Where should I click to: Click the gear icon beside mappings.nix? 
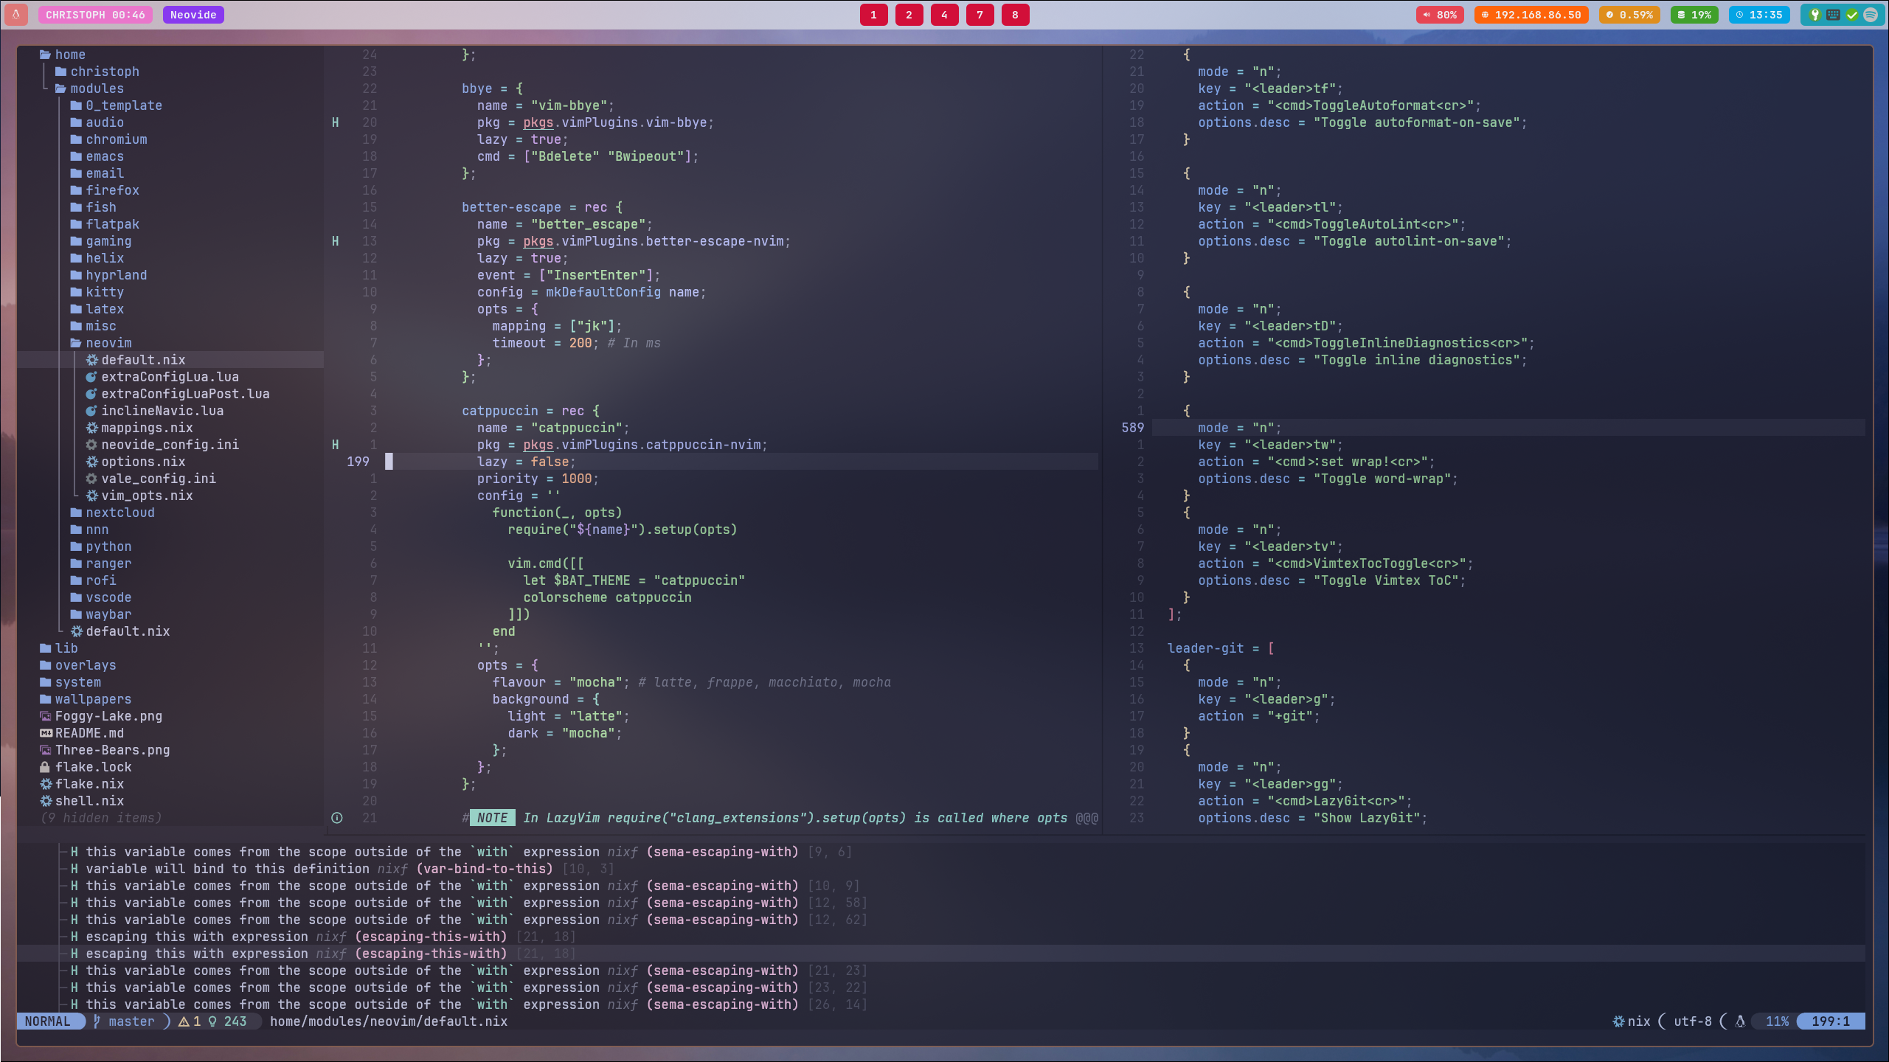coord(91,428)
